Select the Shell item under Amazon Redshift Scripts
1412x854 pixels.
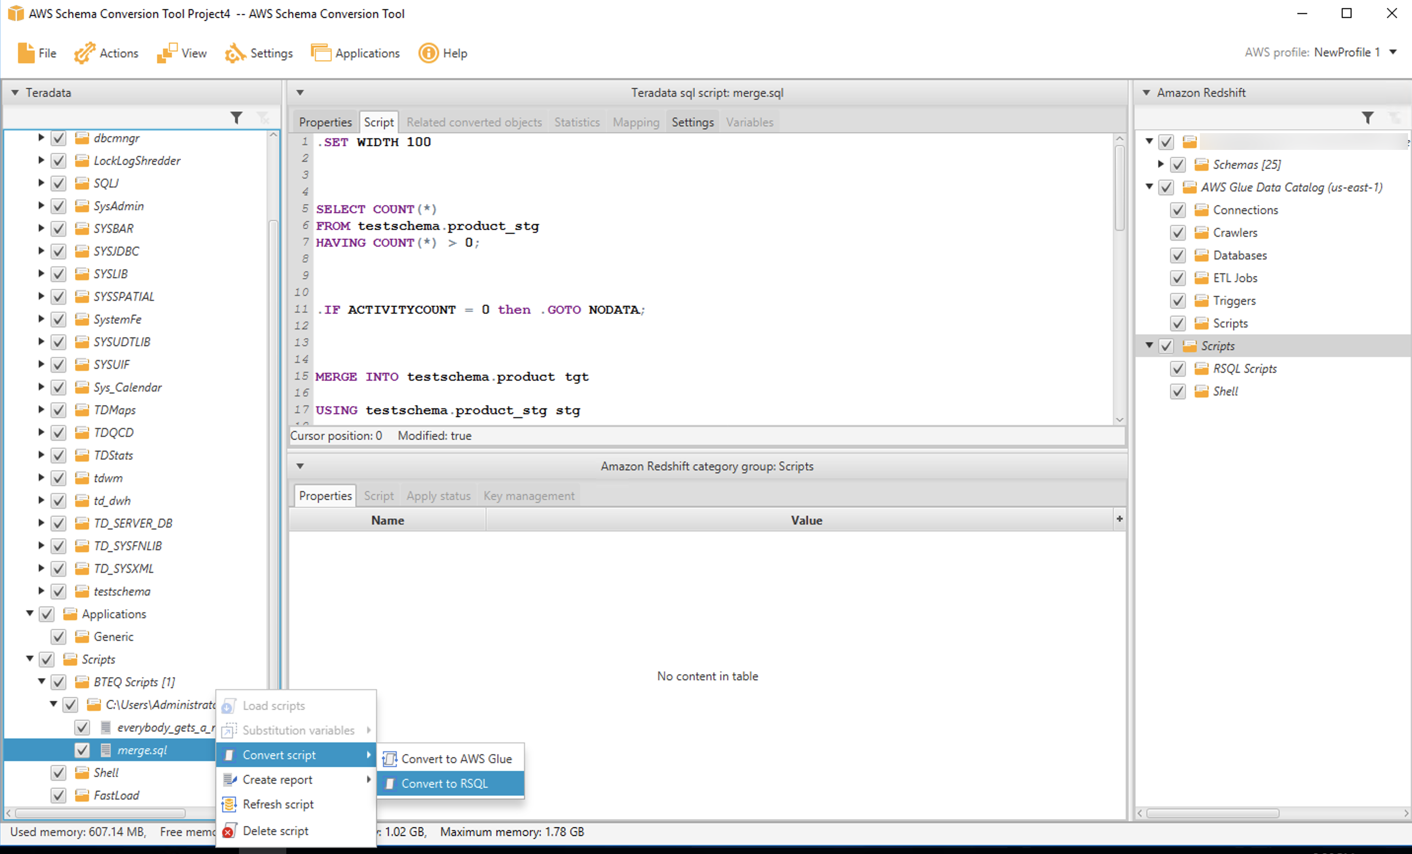pyautogui.click(x=1225, y=391)
